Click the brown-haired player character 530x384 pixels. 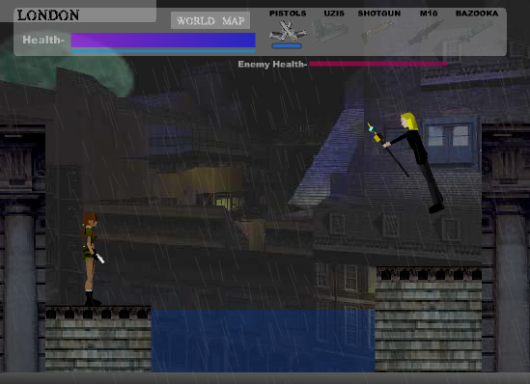click(92, 260)
